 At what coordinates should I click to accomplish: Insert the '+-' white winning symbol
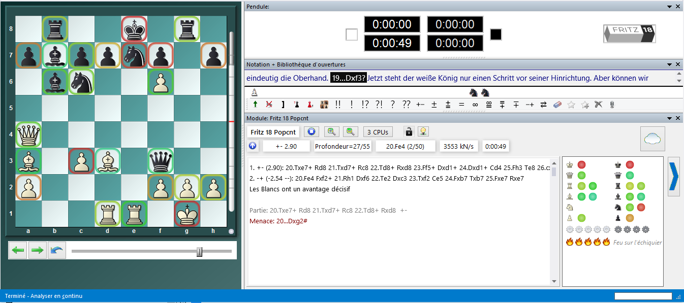(x=420, y=105)
